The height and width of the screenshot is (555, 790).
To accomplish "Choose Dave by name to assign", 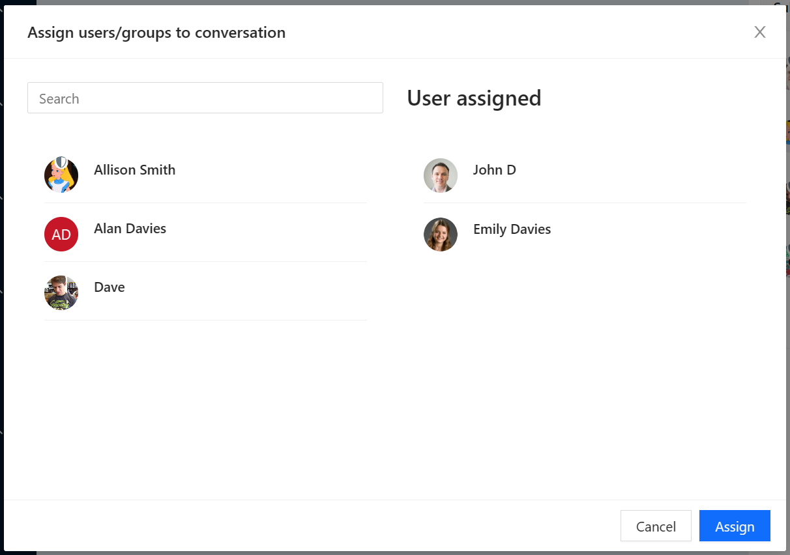I will click(109, 287).
